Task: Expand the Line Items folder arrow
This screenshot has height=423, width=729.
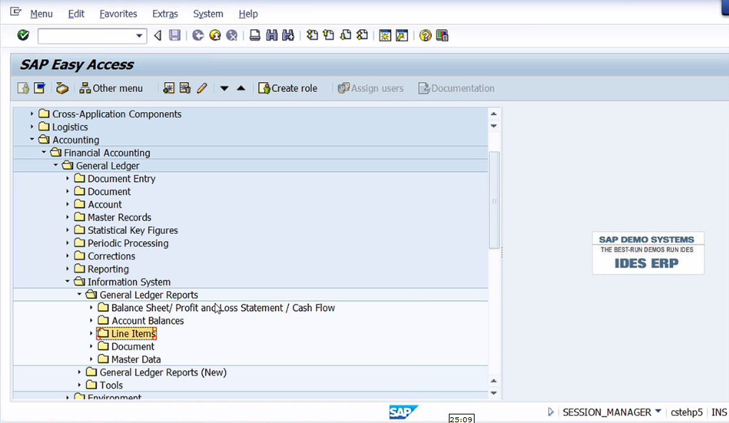Action: click(91, 334)
